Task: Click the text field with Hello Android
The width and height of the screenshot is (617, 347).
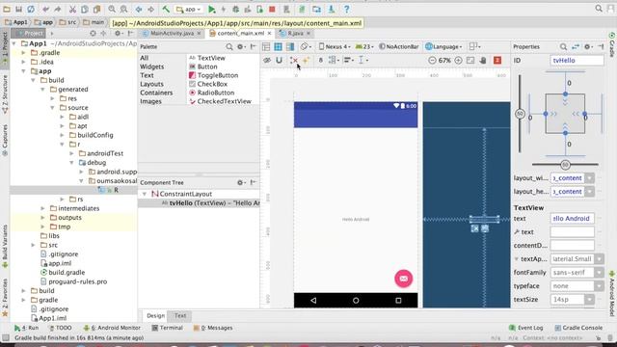Action: (572, 219)
